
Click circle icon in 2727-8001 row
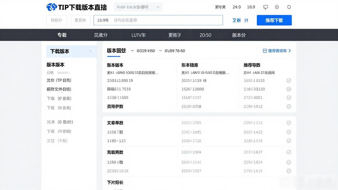pos(289,98)
